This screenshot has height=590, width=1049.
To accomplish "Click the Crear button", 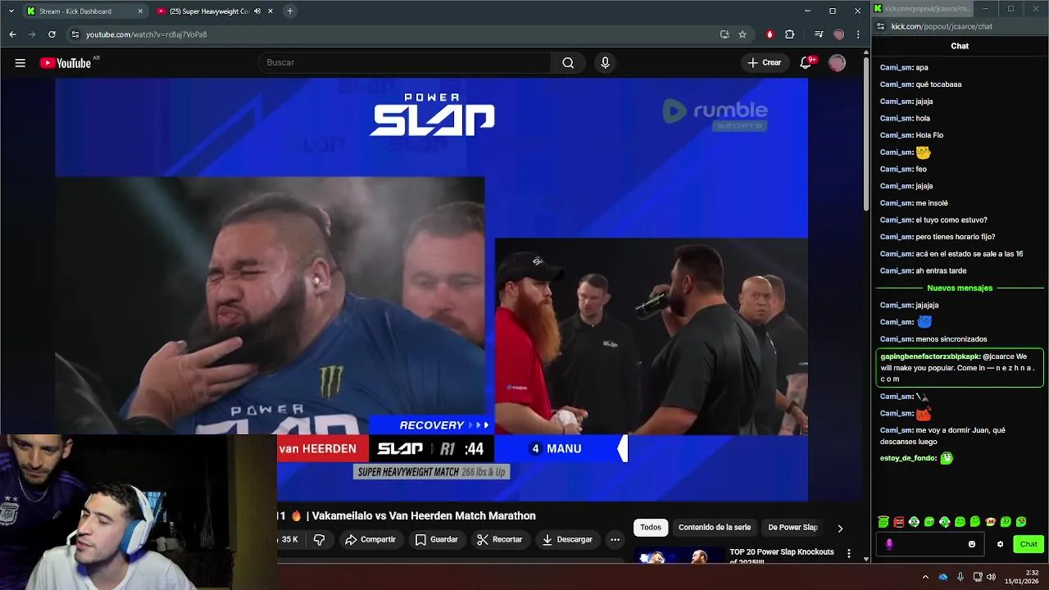I will click(x=765, y=63).
